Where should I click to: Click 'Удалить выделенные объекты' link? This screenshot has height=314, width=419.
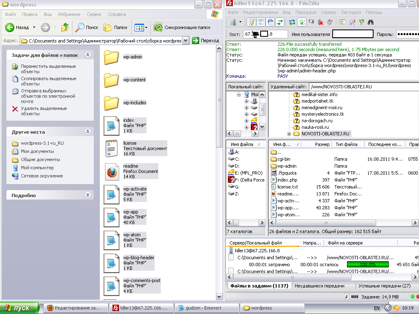(x=44, y=111)
